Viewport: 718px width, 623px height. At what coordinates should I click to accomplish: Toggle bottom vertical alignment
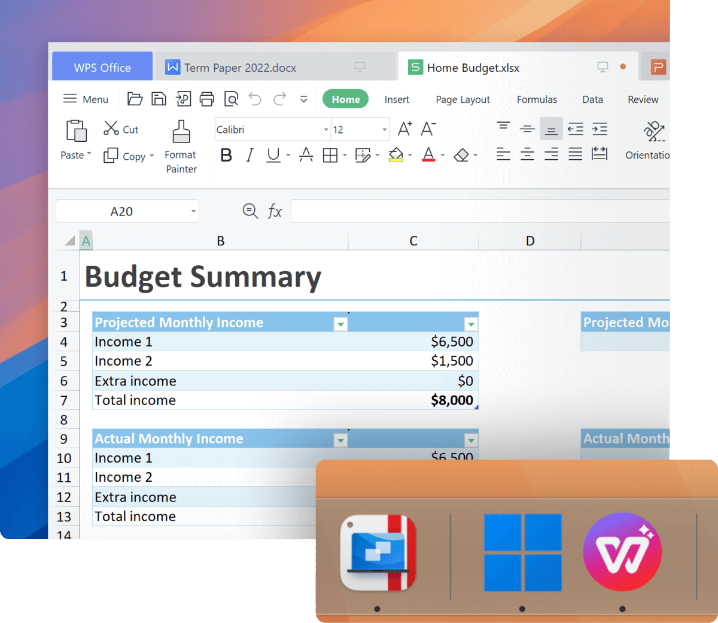551,129
